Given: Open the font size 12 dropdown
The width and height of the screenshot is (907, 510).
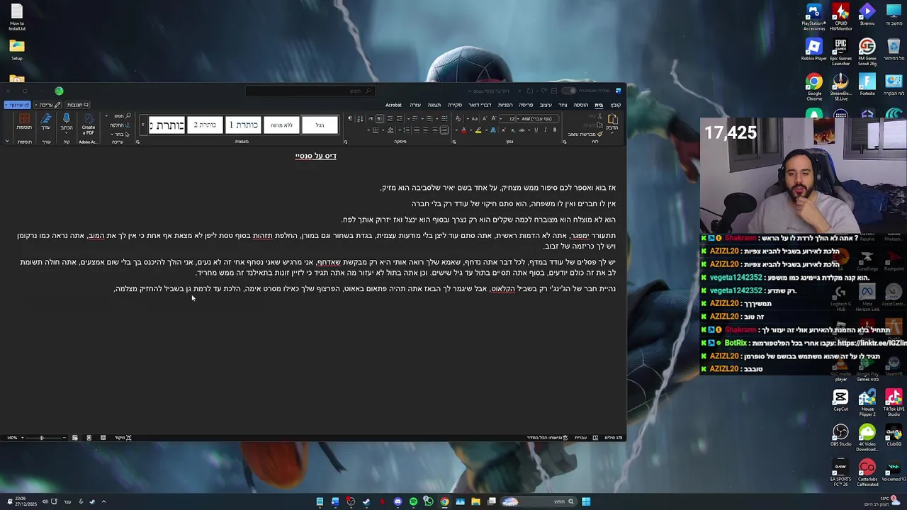Looking at the screenshot, I should click(501, 119).
